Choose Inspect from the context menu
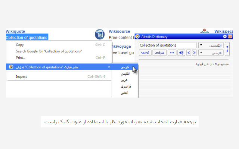The height and width of the screenshot is (149, 239). (59, 77)
